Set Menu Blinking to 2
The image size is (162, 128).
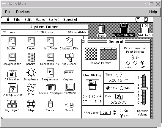96,96
